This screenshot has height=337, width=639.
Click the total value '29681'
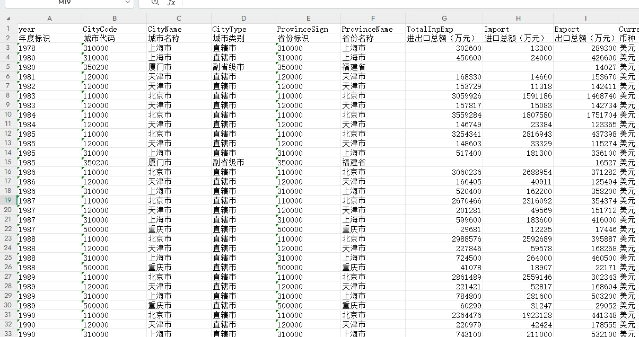(444, 229)
